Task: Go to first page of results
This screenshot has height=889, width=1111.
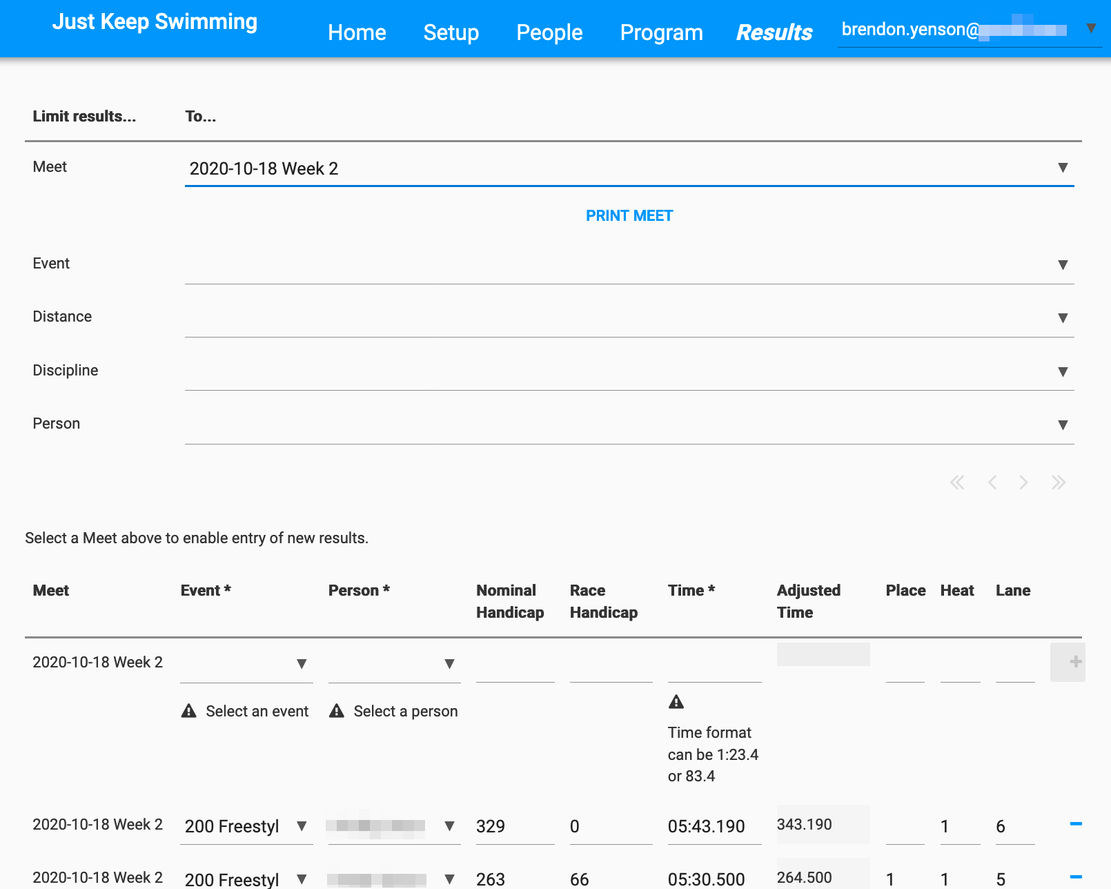Action: pos(957,482)
